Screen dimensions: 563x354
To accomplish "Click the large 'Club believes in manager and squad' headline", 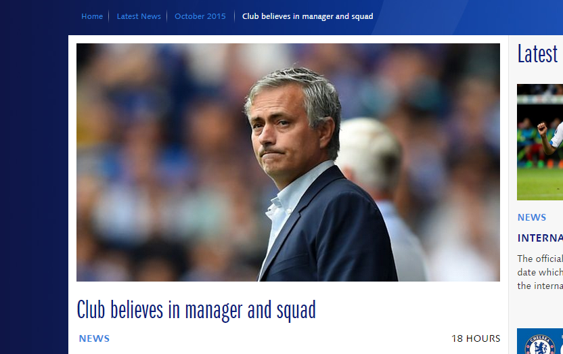I will [196, 309].
